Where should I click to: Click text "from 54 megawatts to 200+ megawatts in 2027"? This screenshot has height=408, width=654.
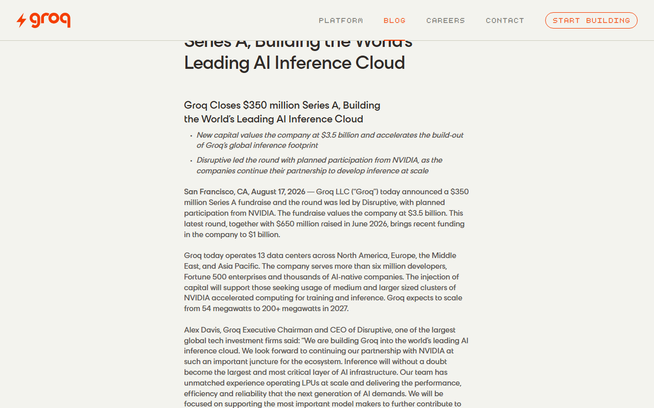click(266, 309)
